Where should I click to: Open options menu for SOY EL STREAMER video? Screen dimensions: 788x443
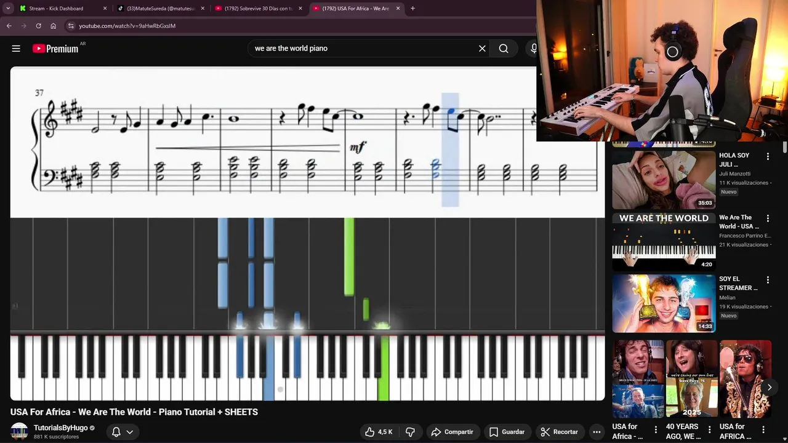tap(768, 280)
